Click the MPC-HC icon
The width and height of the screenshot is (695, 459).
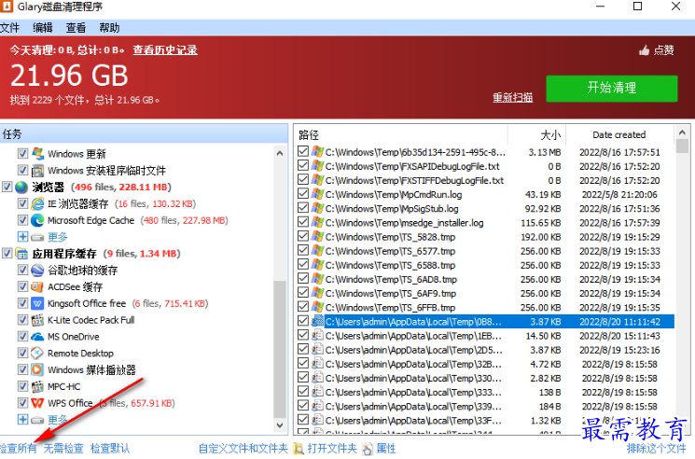click(x=37, y=386)
